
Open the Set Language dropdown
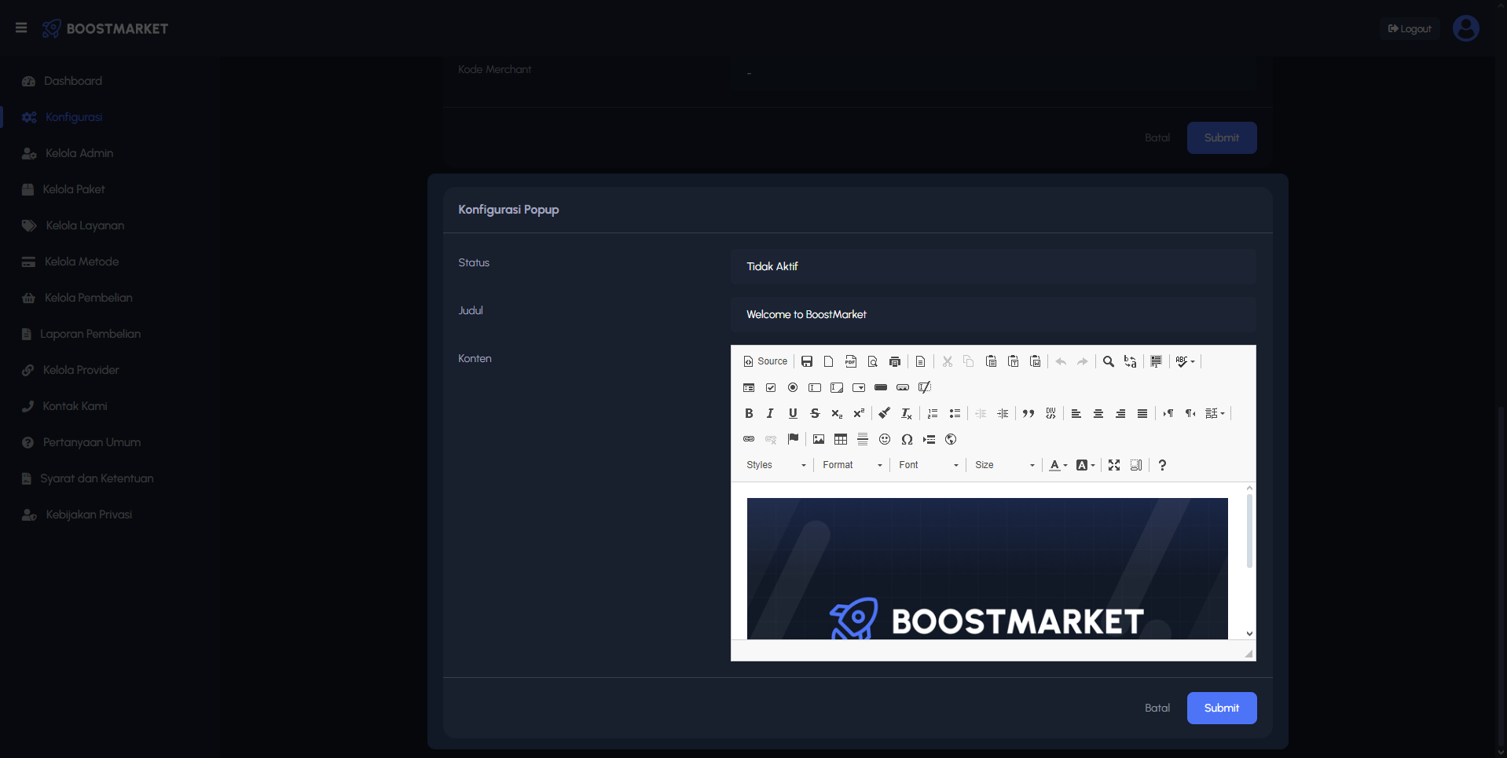[1215, 413]
